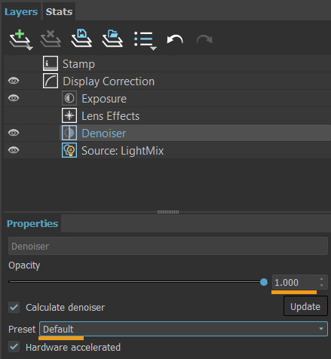This screenshot has height=359, width=331.
Task: Click the redo arrow icon
Action: [204, 39]
